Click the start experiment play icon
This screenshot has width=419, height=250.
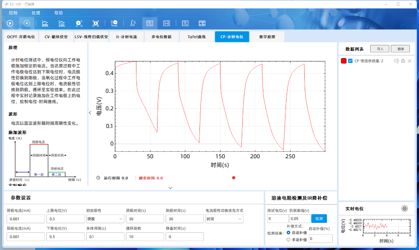click(x=10, y=23)
